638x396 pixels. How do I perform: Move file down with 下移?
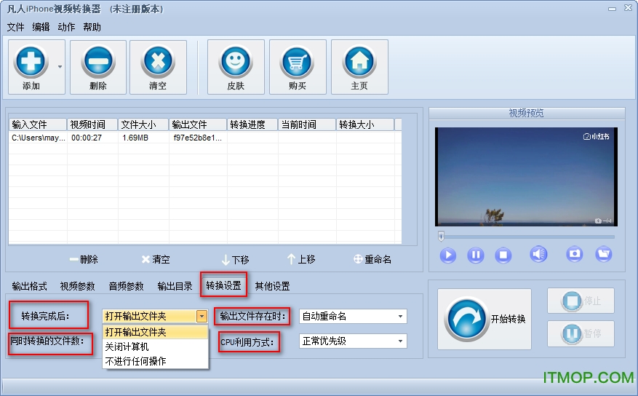tap(235, 259)
